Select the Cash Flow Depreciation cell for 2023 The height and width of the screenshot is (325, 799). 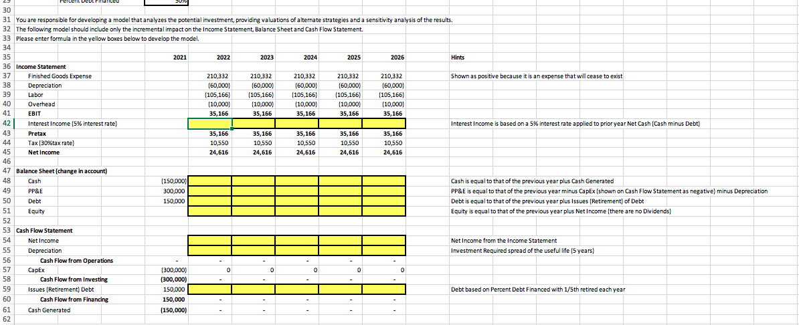pos(254,251)
